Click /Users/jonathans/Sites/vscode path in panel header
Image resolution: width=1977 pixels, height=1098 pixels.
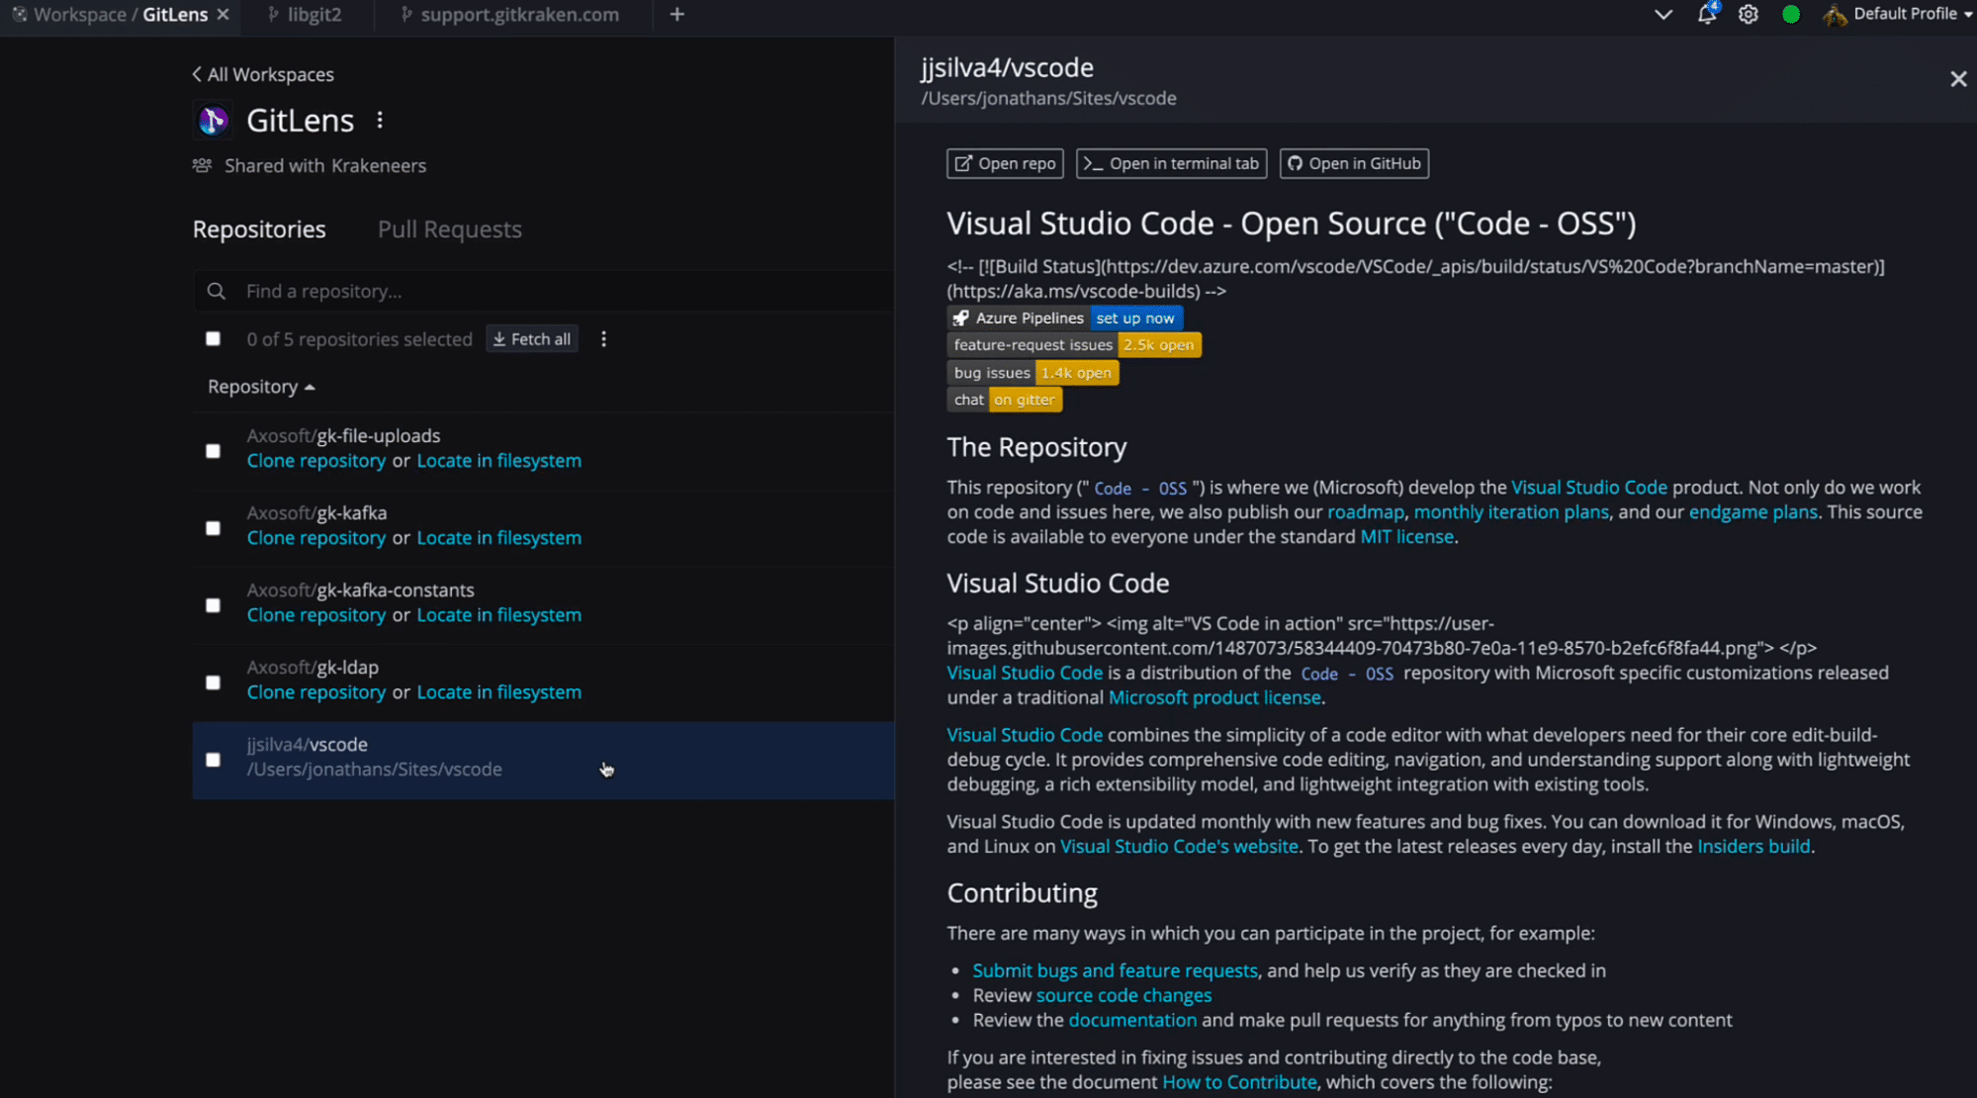[x=1048, y=99]
